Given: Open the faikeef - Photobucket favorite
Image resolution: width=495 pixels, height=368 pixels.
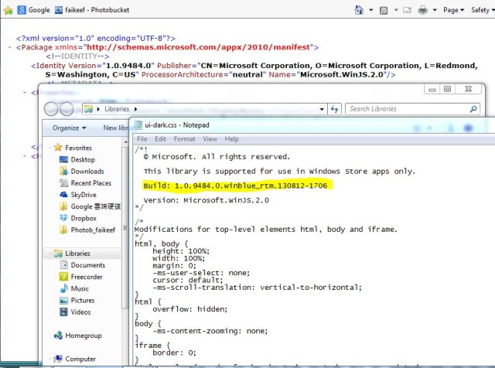Looking at the screenshot, I should click(92, 10).
